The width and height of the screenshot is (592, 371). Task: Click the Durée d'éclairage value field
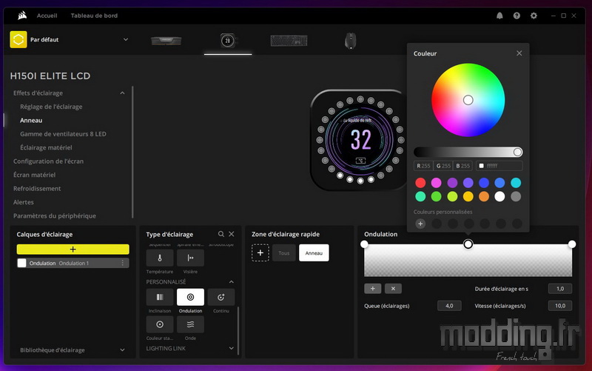tap(560, 289)
